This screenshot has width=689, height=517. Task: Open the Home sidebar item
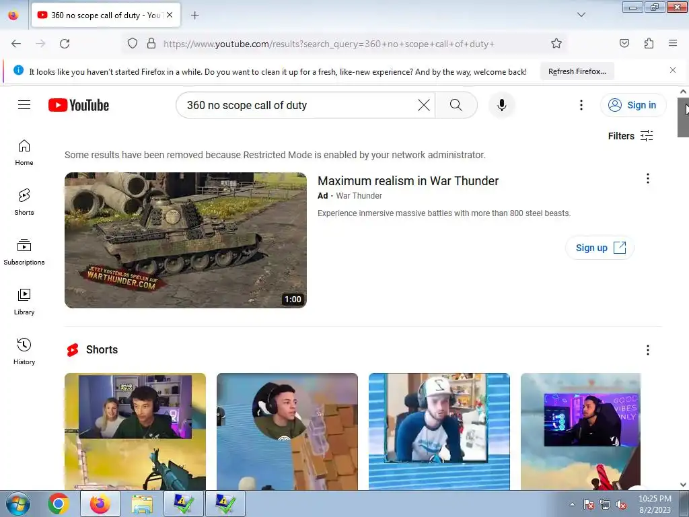coord(24,152)
